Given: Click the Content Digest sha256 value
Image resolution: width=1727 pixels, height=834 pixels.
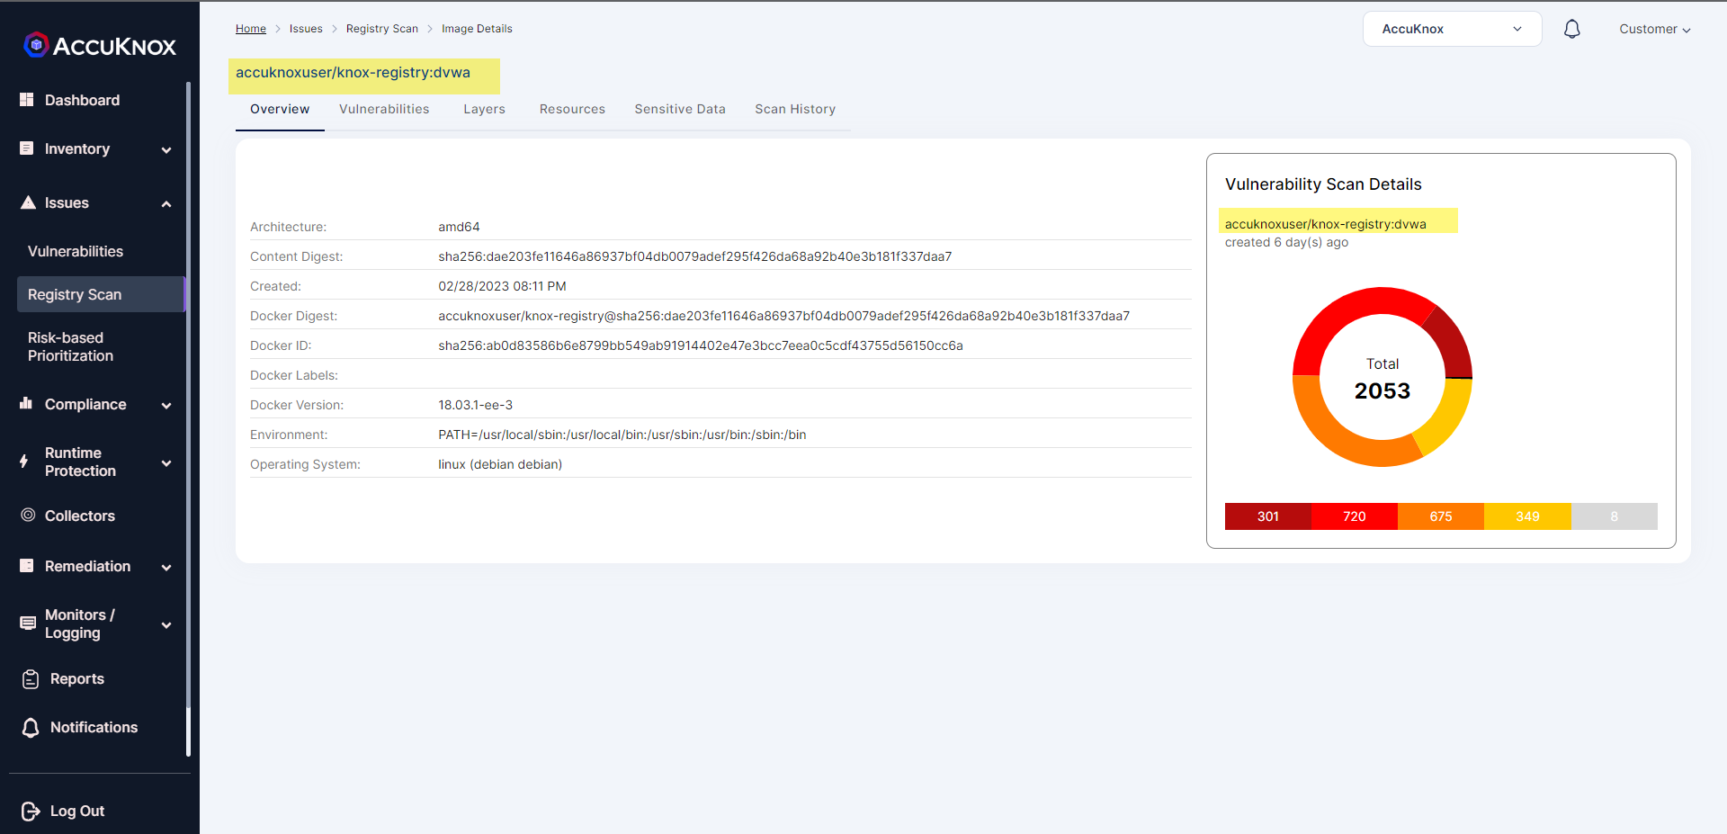Looking at the screenshot, I should [695, 256].
